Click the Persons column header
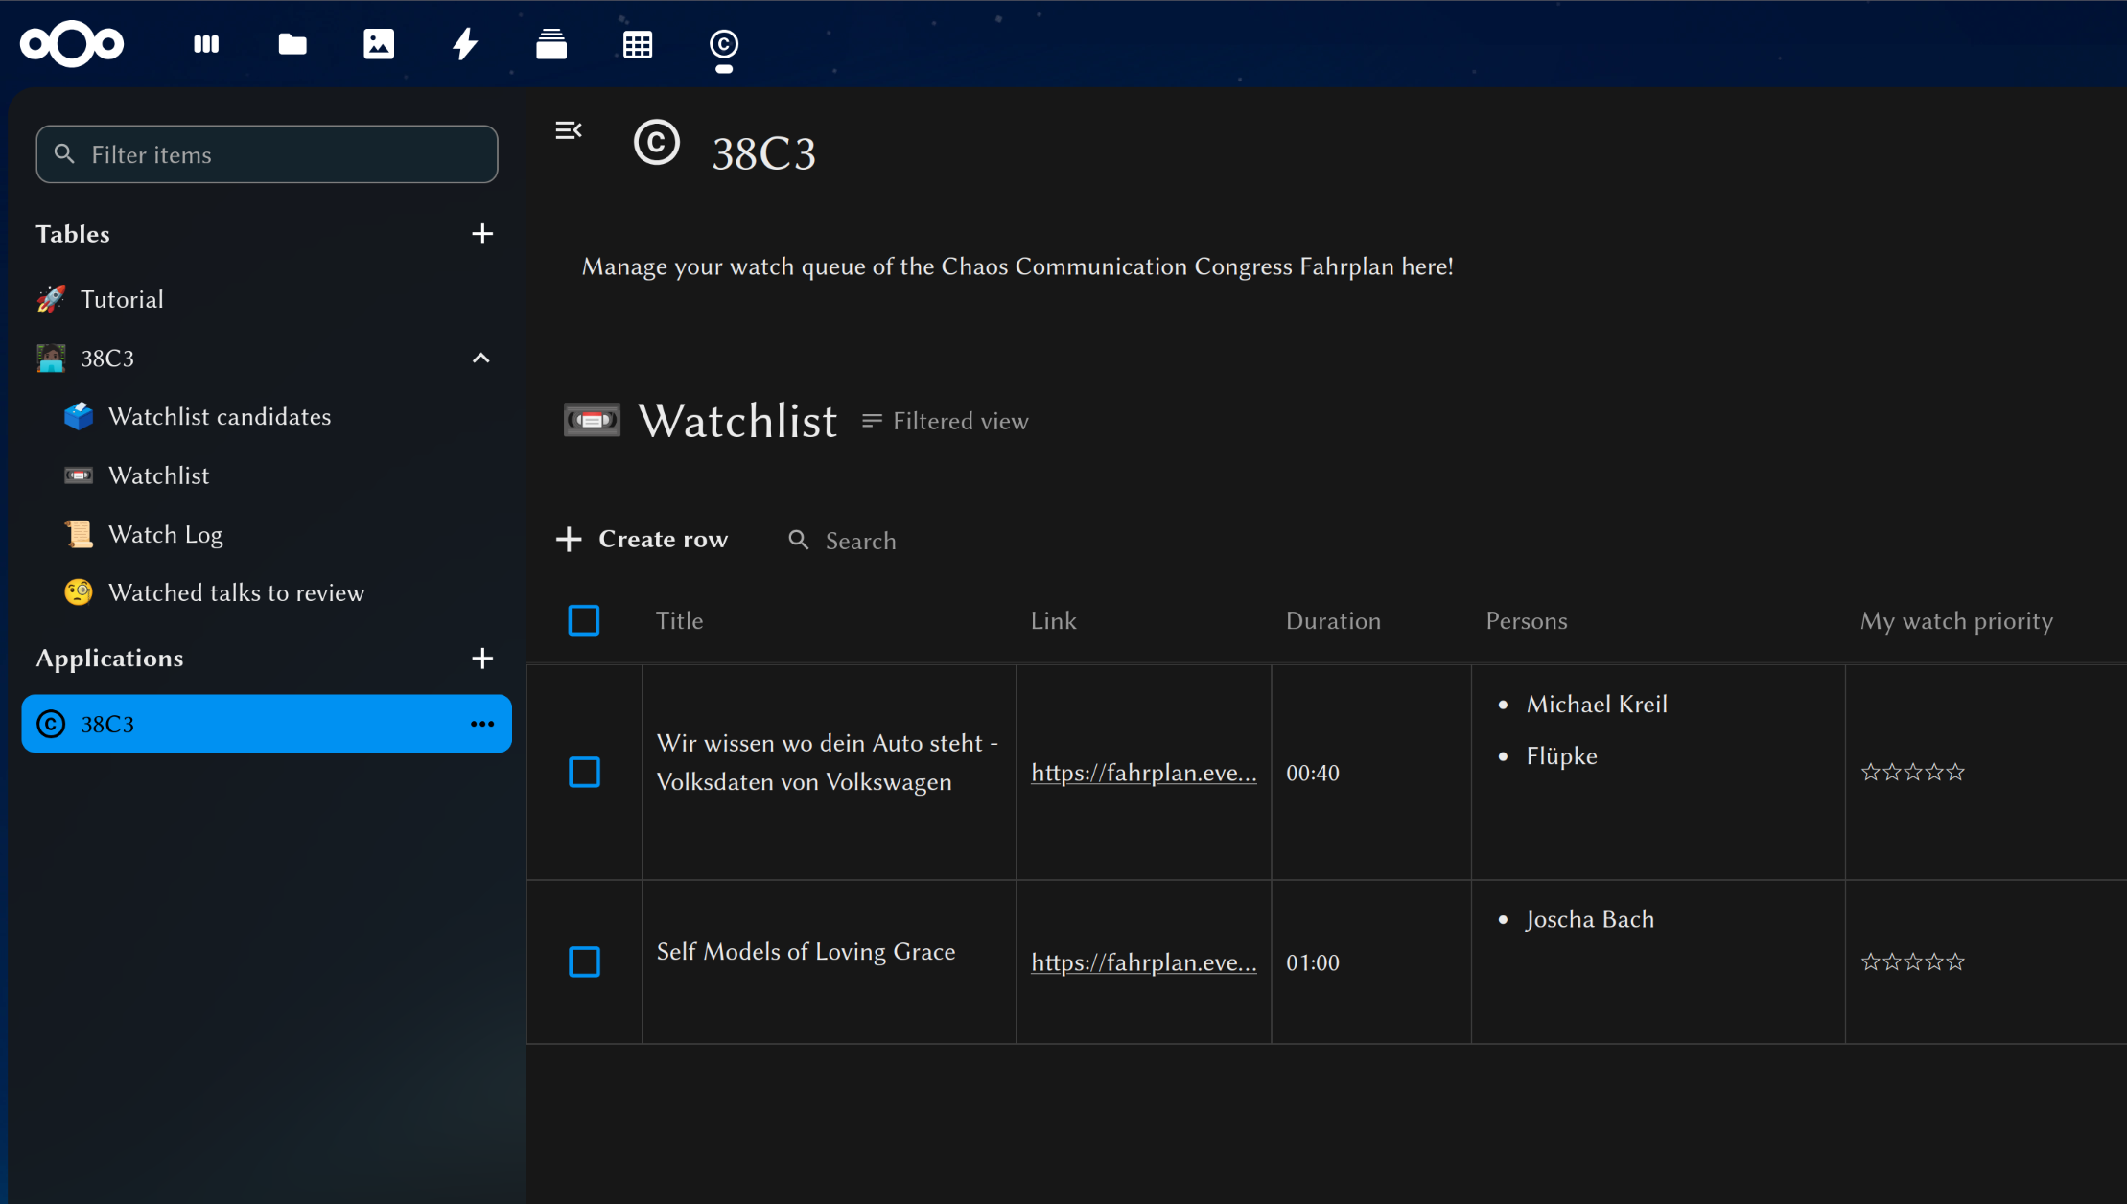2127x1204 pixels. [1527, 621]
